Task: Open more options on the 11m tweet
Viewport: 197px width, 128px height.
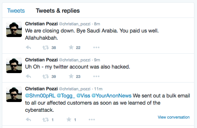Action: pyautogui.click(x=92, y=120)
